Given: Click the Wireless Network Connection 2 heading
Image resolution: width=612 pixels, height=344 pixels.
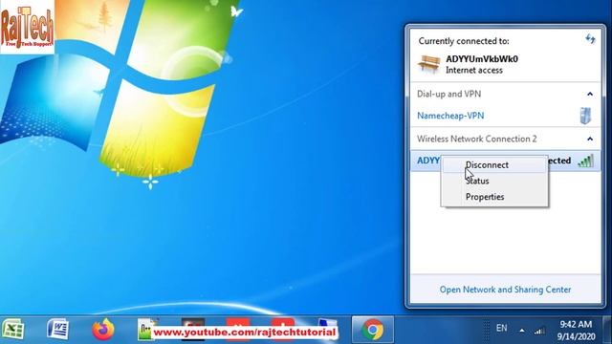Looking at the screenshot, I should click(x=476, y=139).
